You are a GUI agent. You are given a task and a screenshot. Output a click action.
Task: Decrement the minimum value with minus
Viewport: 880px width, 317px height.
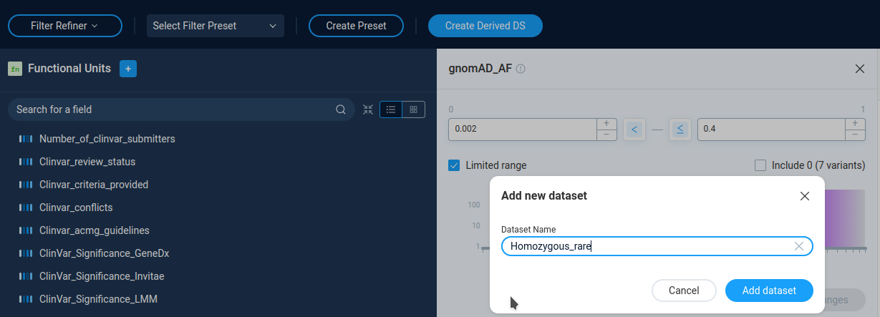606,135
